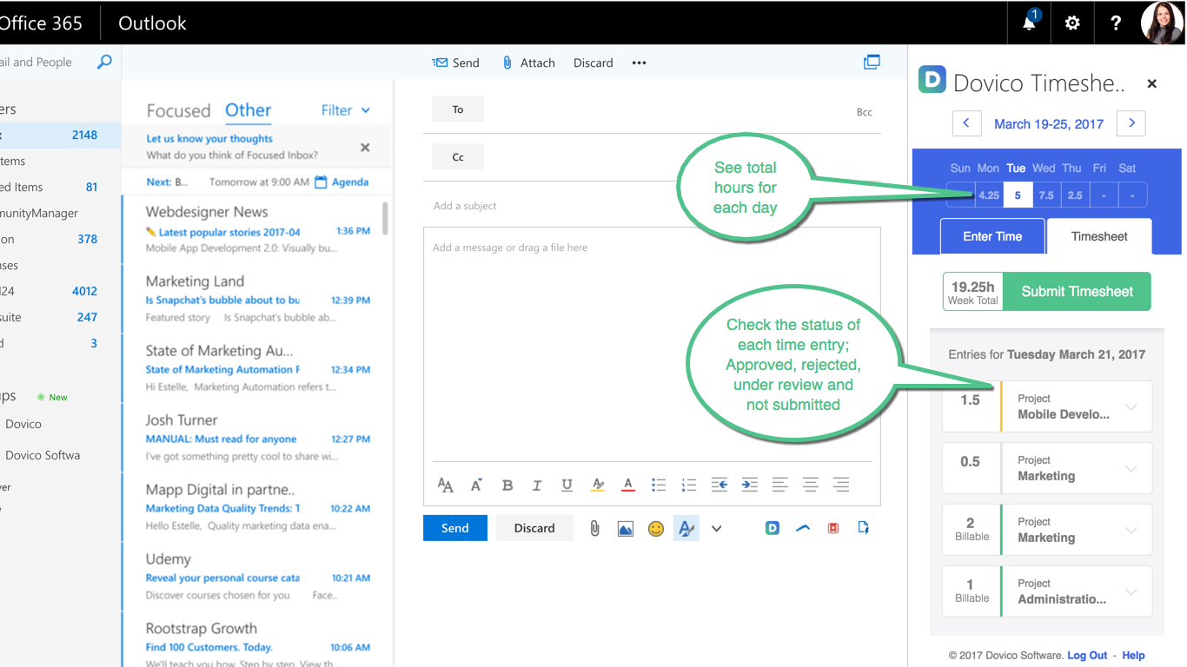Open the user profile photo menu
The width and height of the screenshot is (1187, 667).
pos(1162,23)
